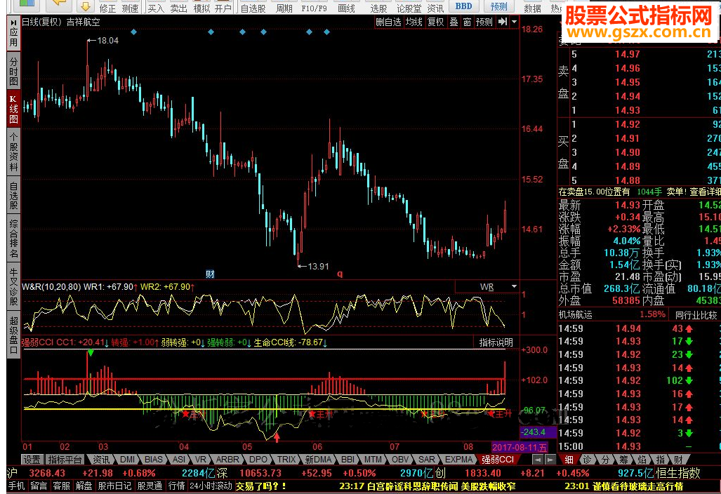Open the WR indicator dropdown
The width and height of the screenshot is (721, 494).
[x=514, y=287]
